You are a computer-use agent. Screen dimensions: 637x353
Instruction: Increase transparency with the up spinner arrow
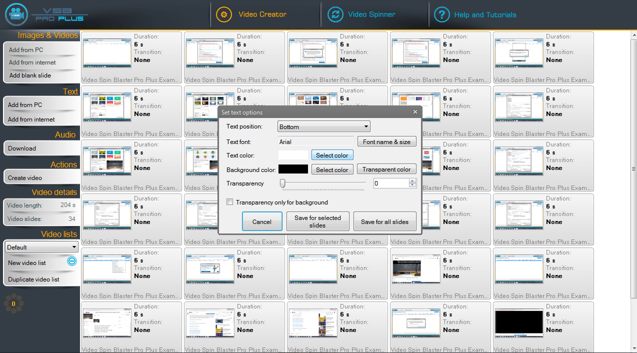tap(412, 181)
